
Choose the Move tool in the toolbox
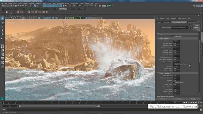(x=2, y=30)
